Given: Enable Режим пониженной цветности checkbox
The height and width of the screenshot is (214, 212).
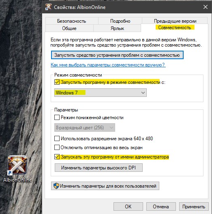Looking at the screenshot, I should coord(57,118).
